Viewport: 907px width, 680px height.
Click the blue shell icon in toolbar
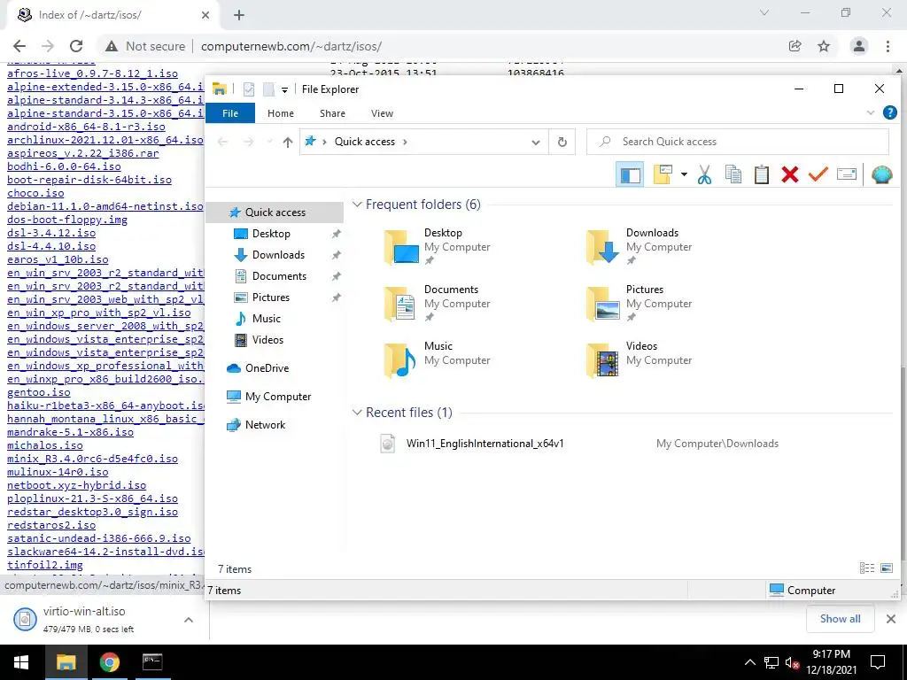(881, 174)
